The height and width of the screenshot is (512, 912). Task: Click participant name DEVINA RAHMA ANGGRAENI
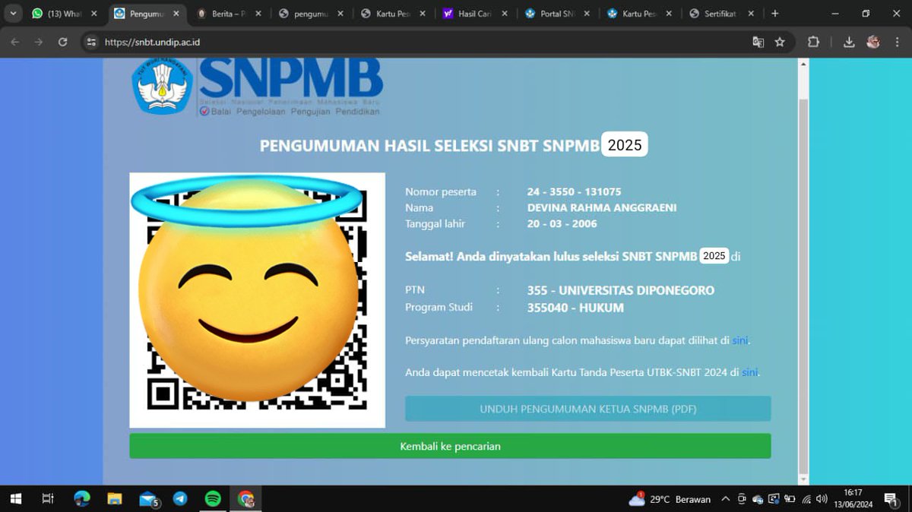click(x=601, y=207)
